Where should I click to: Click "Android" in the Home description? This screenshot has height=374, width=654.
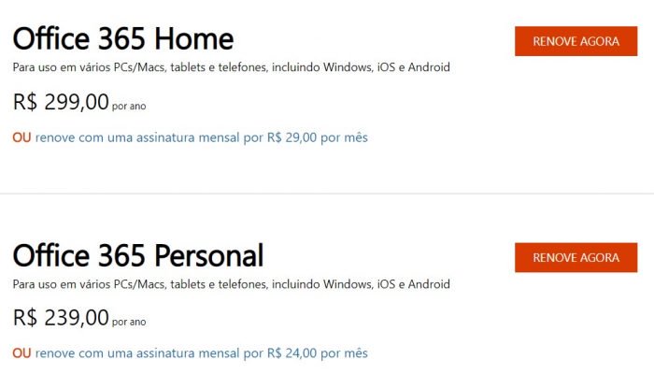click(429, 67)
